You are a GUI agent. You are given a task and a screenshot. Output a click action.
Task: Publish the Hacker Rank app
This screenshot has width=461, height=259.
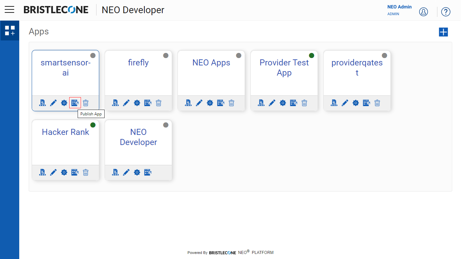pos(75,172)
